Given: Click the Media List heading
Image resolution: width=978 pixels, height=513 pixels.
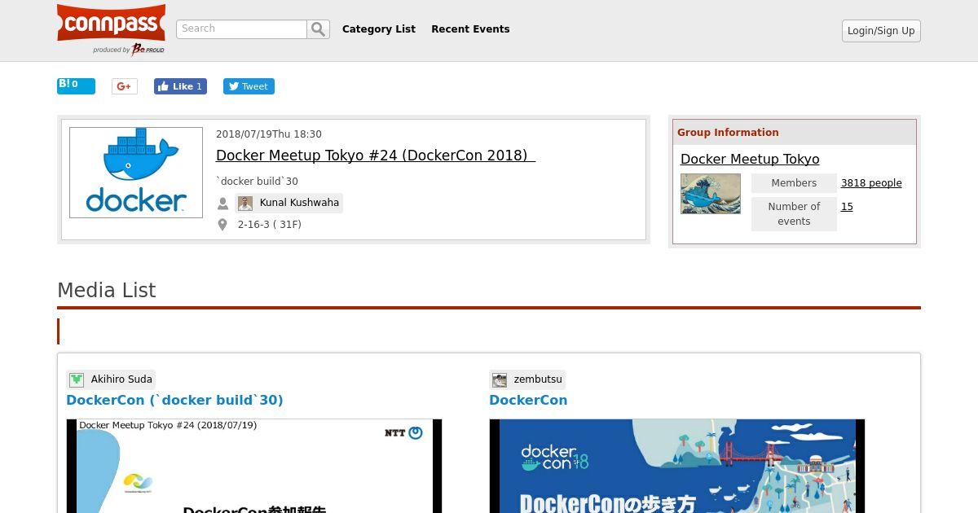Looking at the screenshot, I should tap(107, 291).
